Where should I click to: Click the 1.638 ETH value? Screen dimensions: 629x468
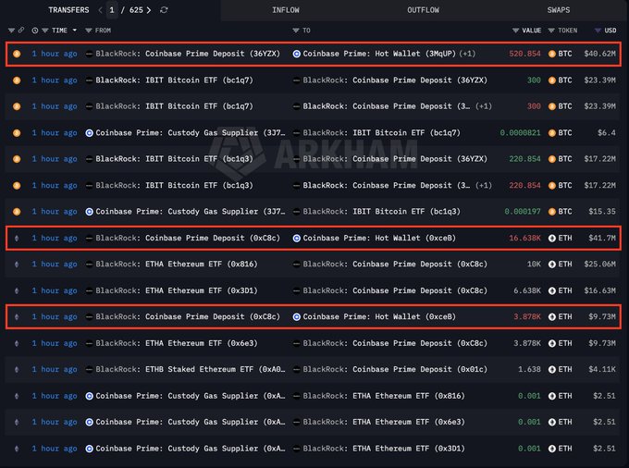coord(529,369)
